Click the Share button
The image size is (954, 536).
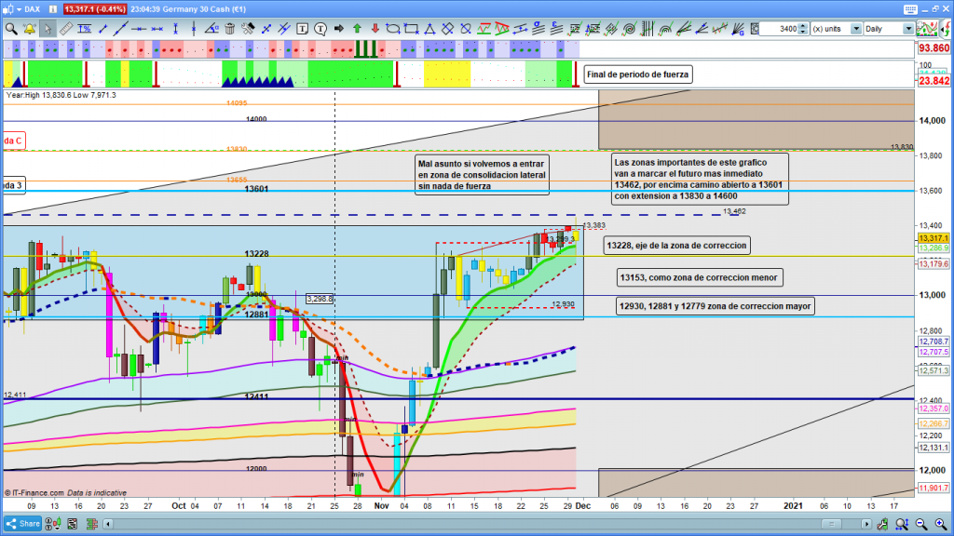pos(27,524)
